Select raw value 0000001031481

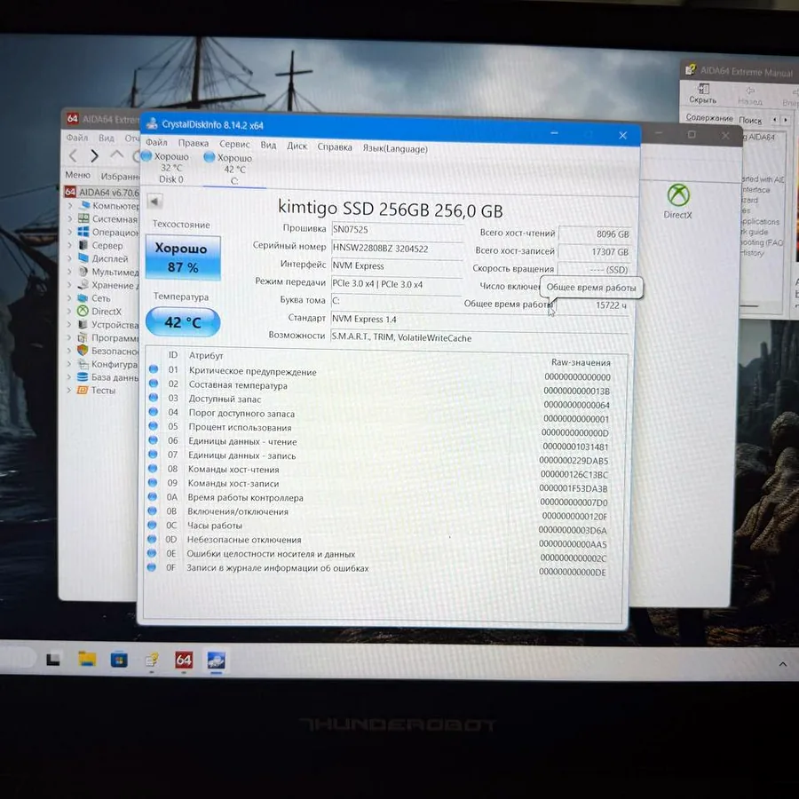575,447
